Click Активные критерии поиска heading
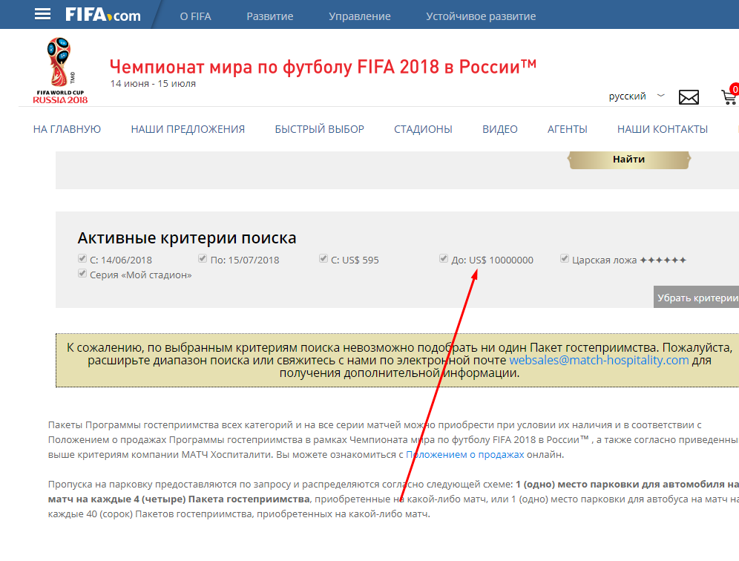 click(187, 238)
